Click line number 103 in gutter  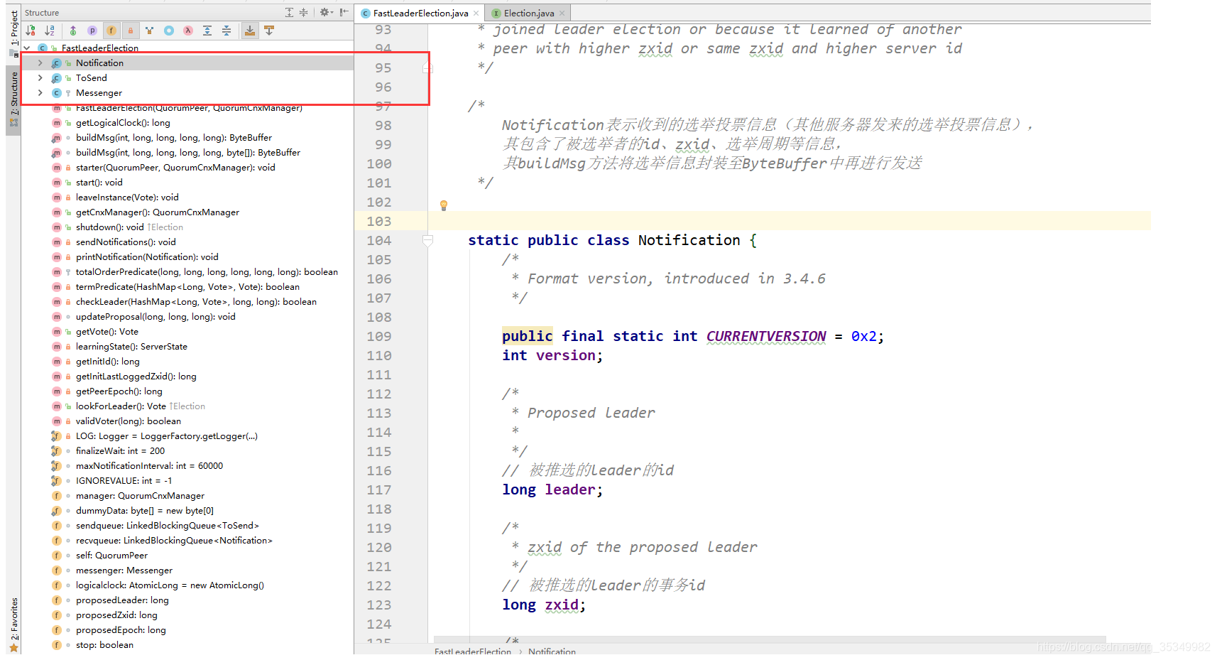click(x=379, y=222)
